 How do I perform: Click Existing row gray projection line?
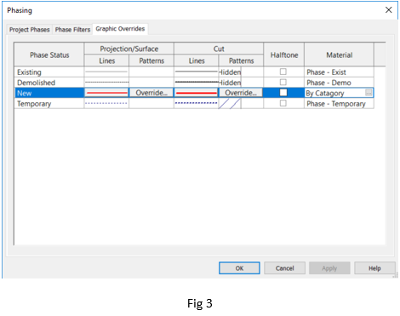coord(106,72)
